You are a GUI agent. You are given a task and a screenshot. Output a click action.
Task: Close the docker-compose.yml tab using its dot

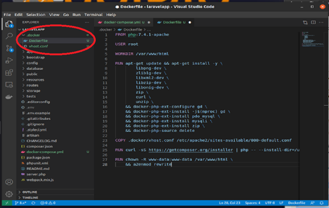coord(149,23)
